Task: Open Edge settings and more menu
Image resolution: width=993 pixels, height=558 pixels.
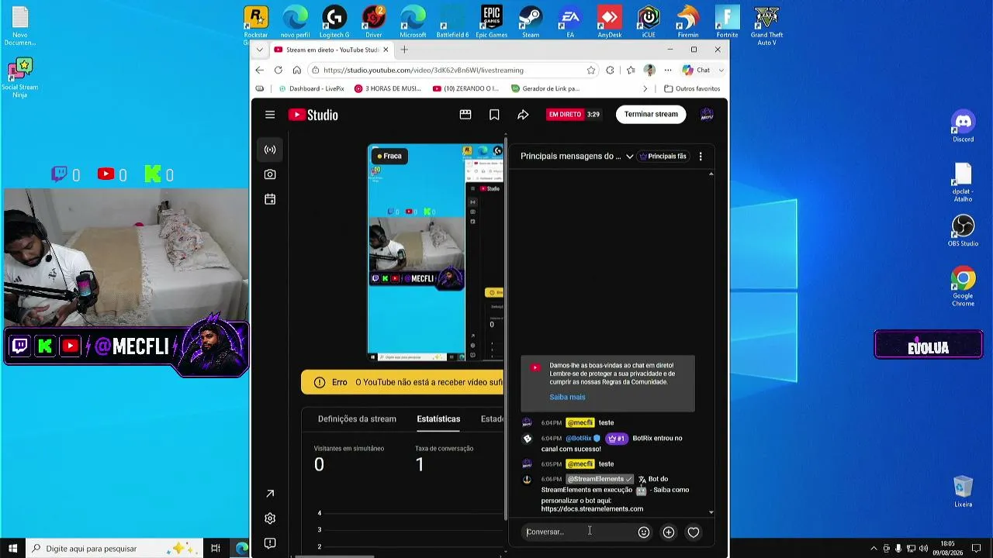Action: (x=667, y=70)
